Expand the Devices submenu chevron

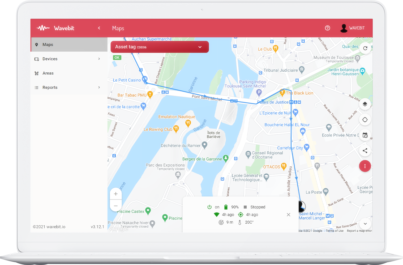point(99,59)
